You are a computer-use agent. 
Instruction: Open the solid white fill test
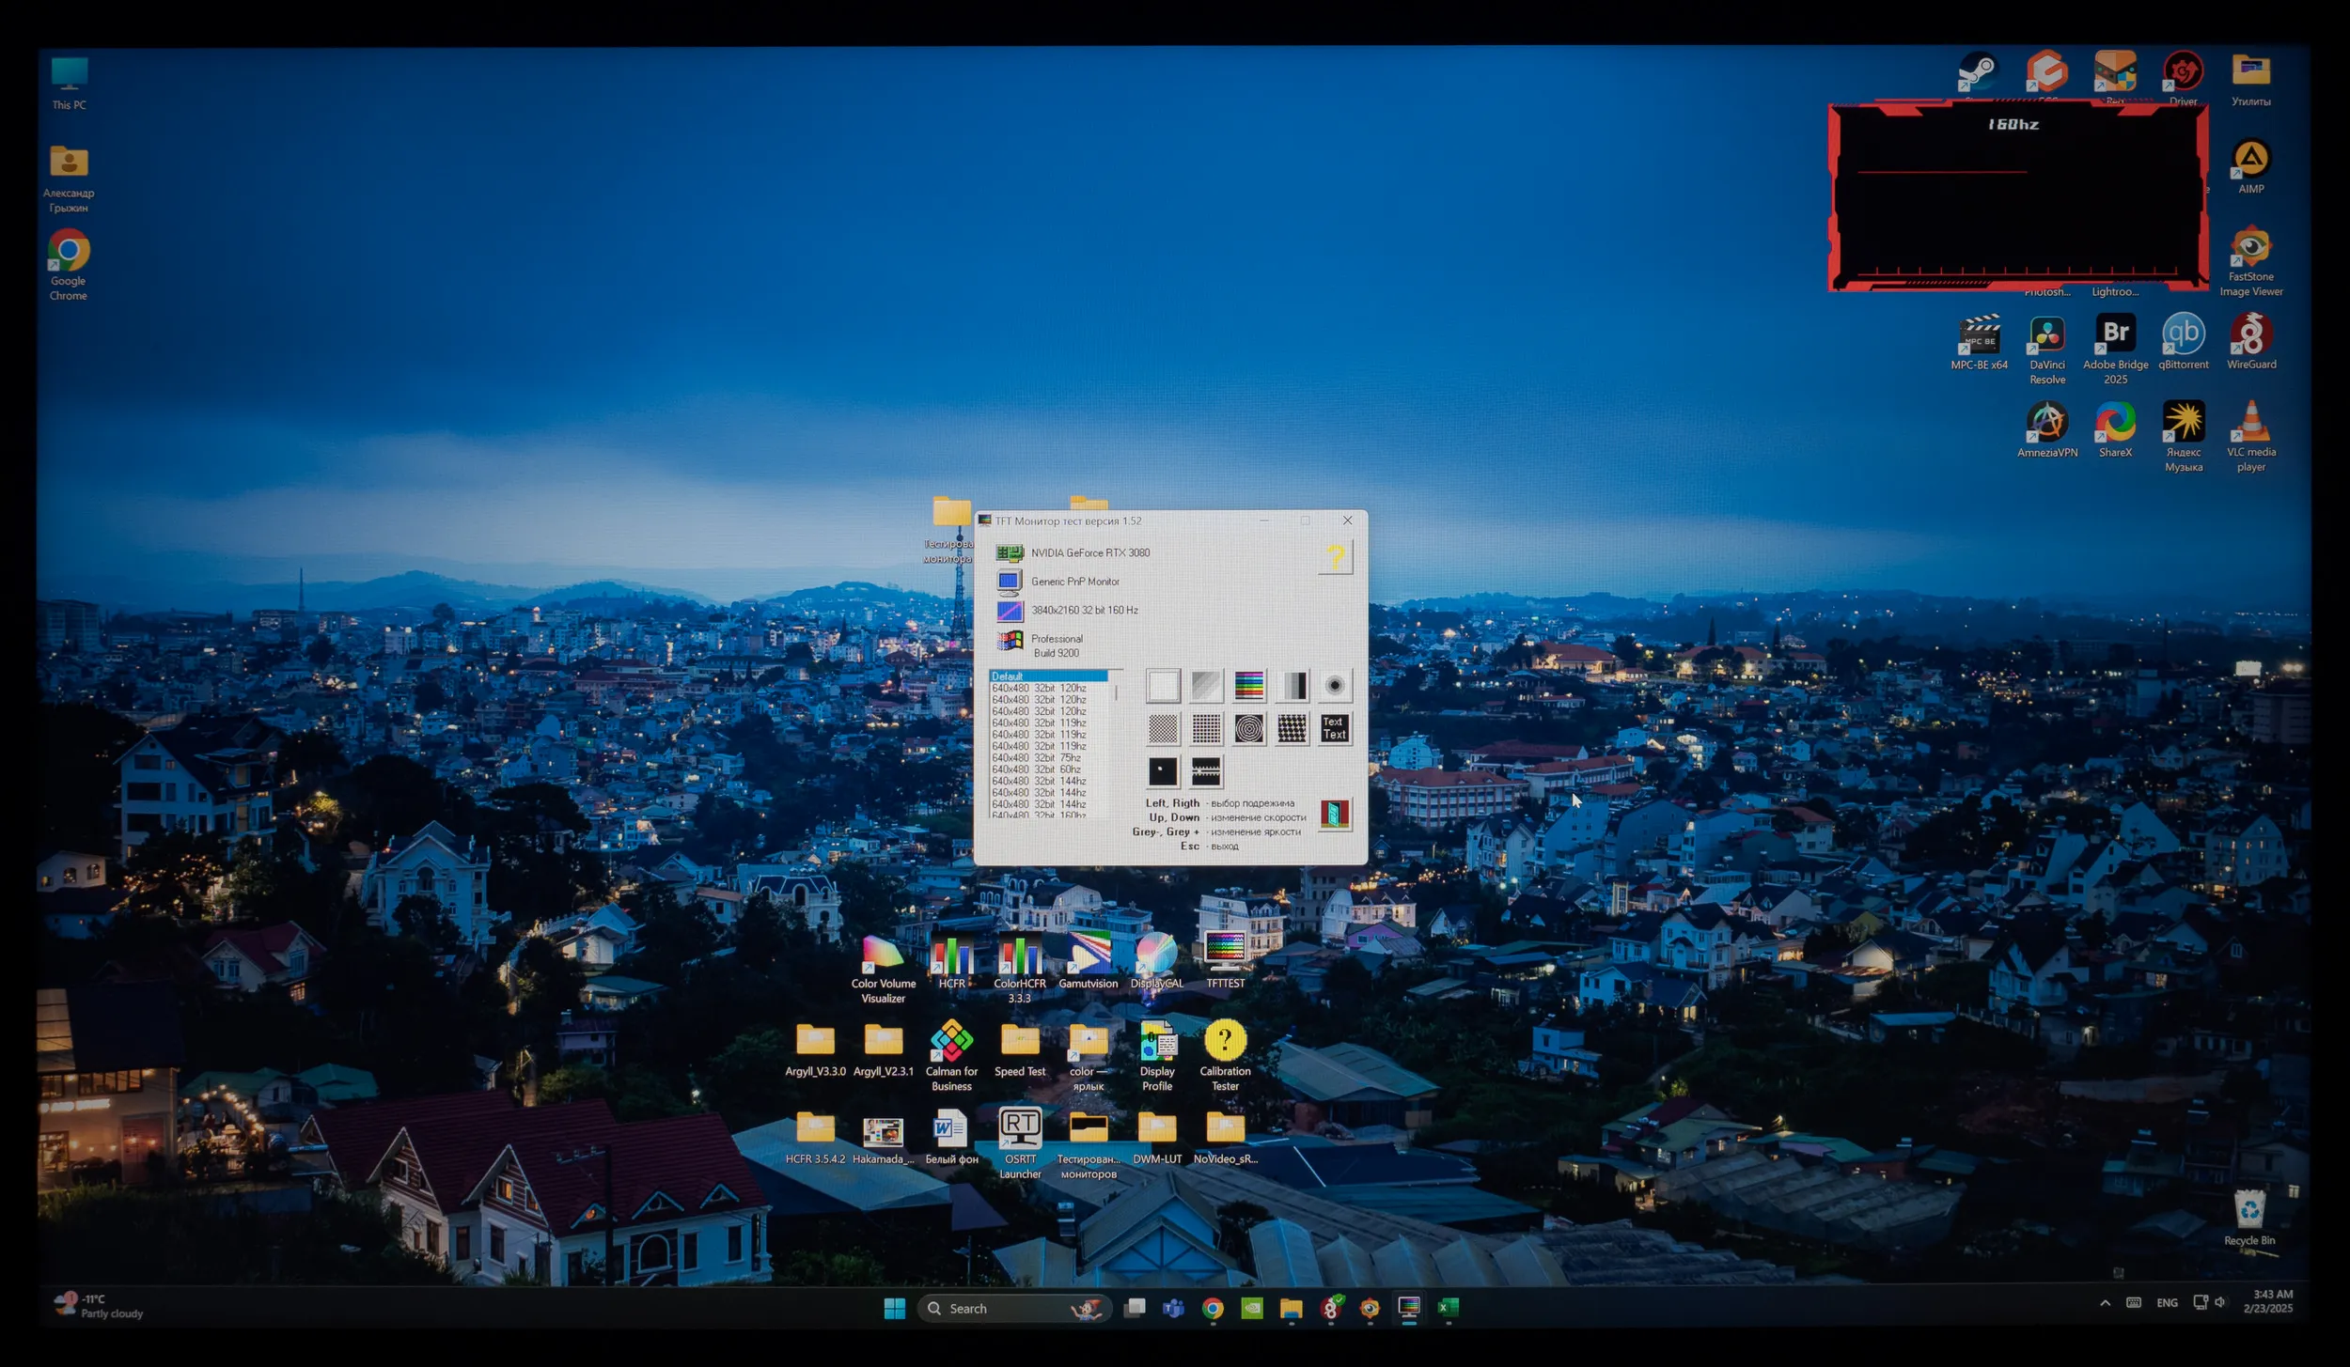pos(1163,686)
